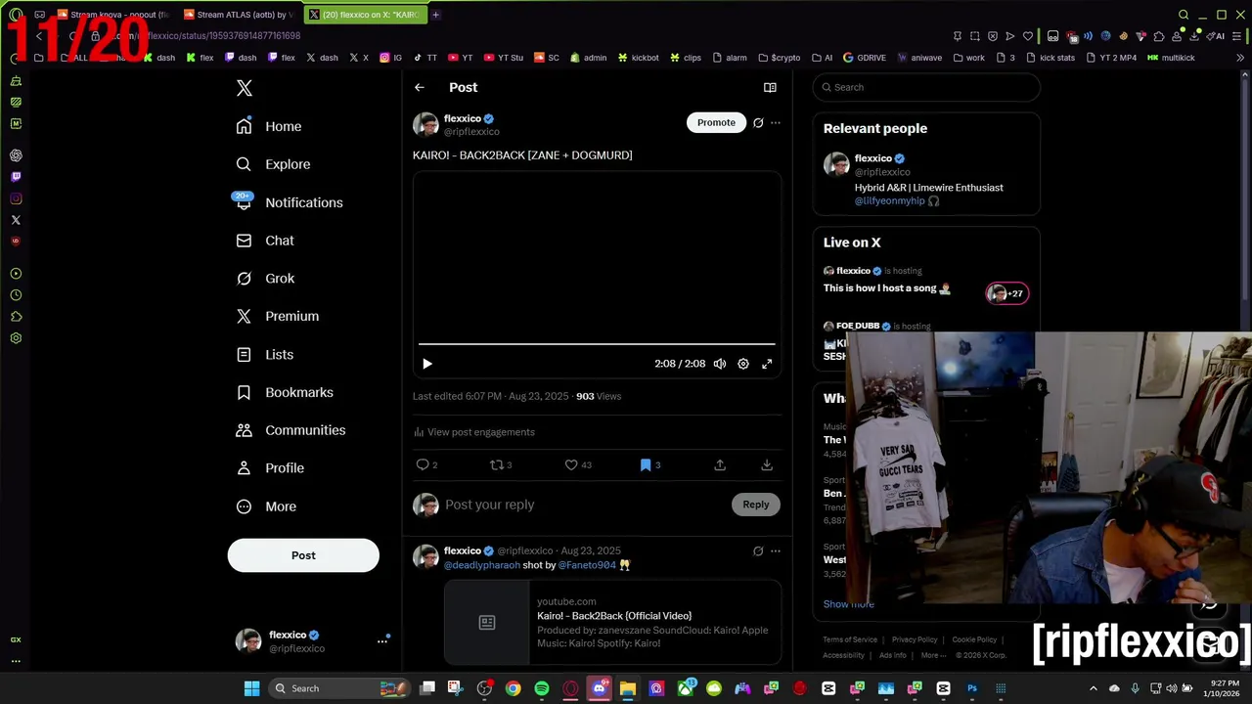Image resolution: width=1252 pixels, height=704 pixels.
Task: Show hidden system tray icons
Action: coord(1094,688)
